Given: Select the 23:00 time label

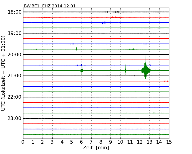Looking at the screenshot, I should click(x=14, y=118).
